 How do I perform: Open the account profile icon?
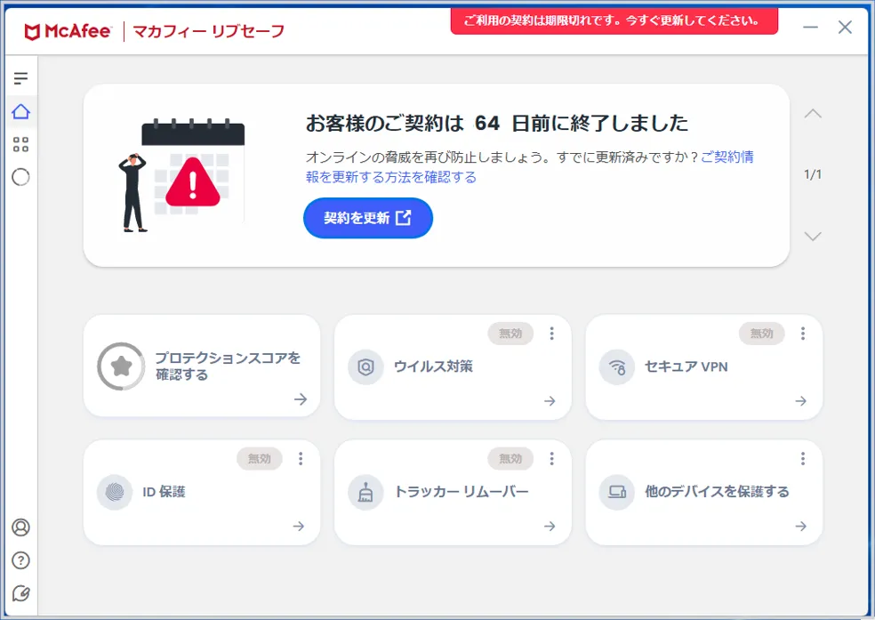20,527
